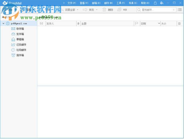184x139 pixels.
Task: Toggle the 日期 column sort arrow
Action: coord(159,23)
